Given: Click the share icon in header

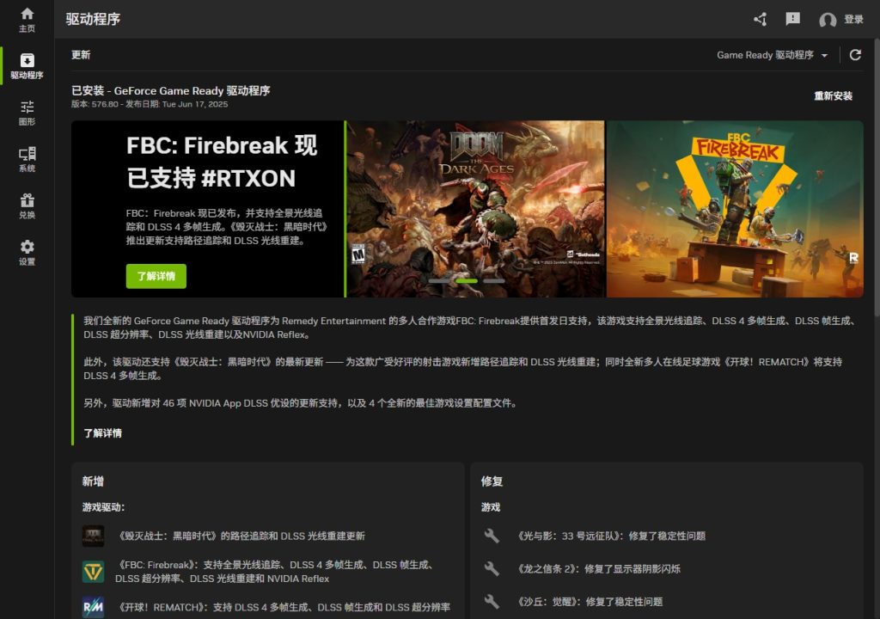Looking at the screenshot, I should tap(761, 20).
